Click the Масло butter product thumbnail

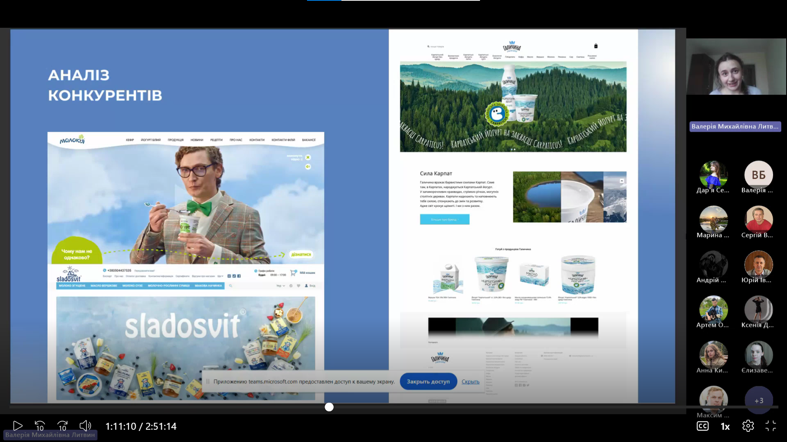534,275
